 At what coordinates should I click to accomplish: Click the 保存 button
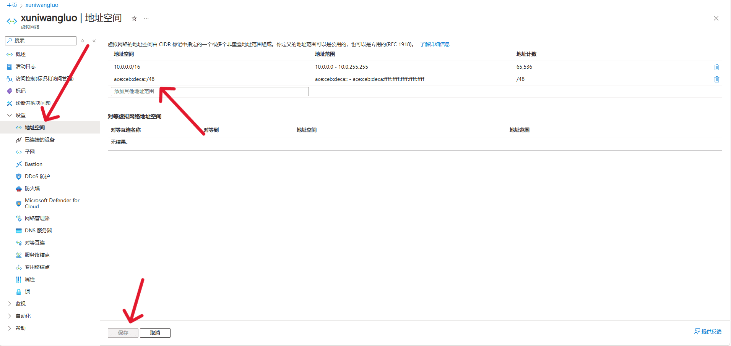coord(123,333)
